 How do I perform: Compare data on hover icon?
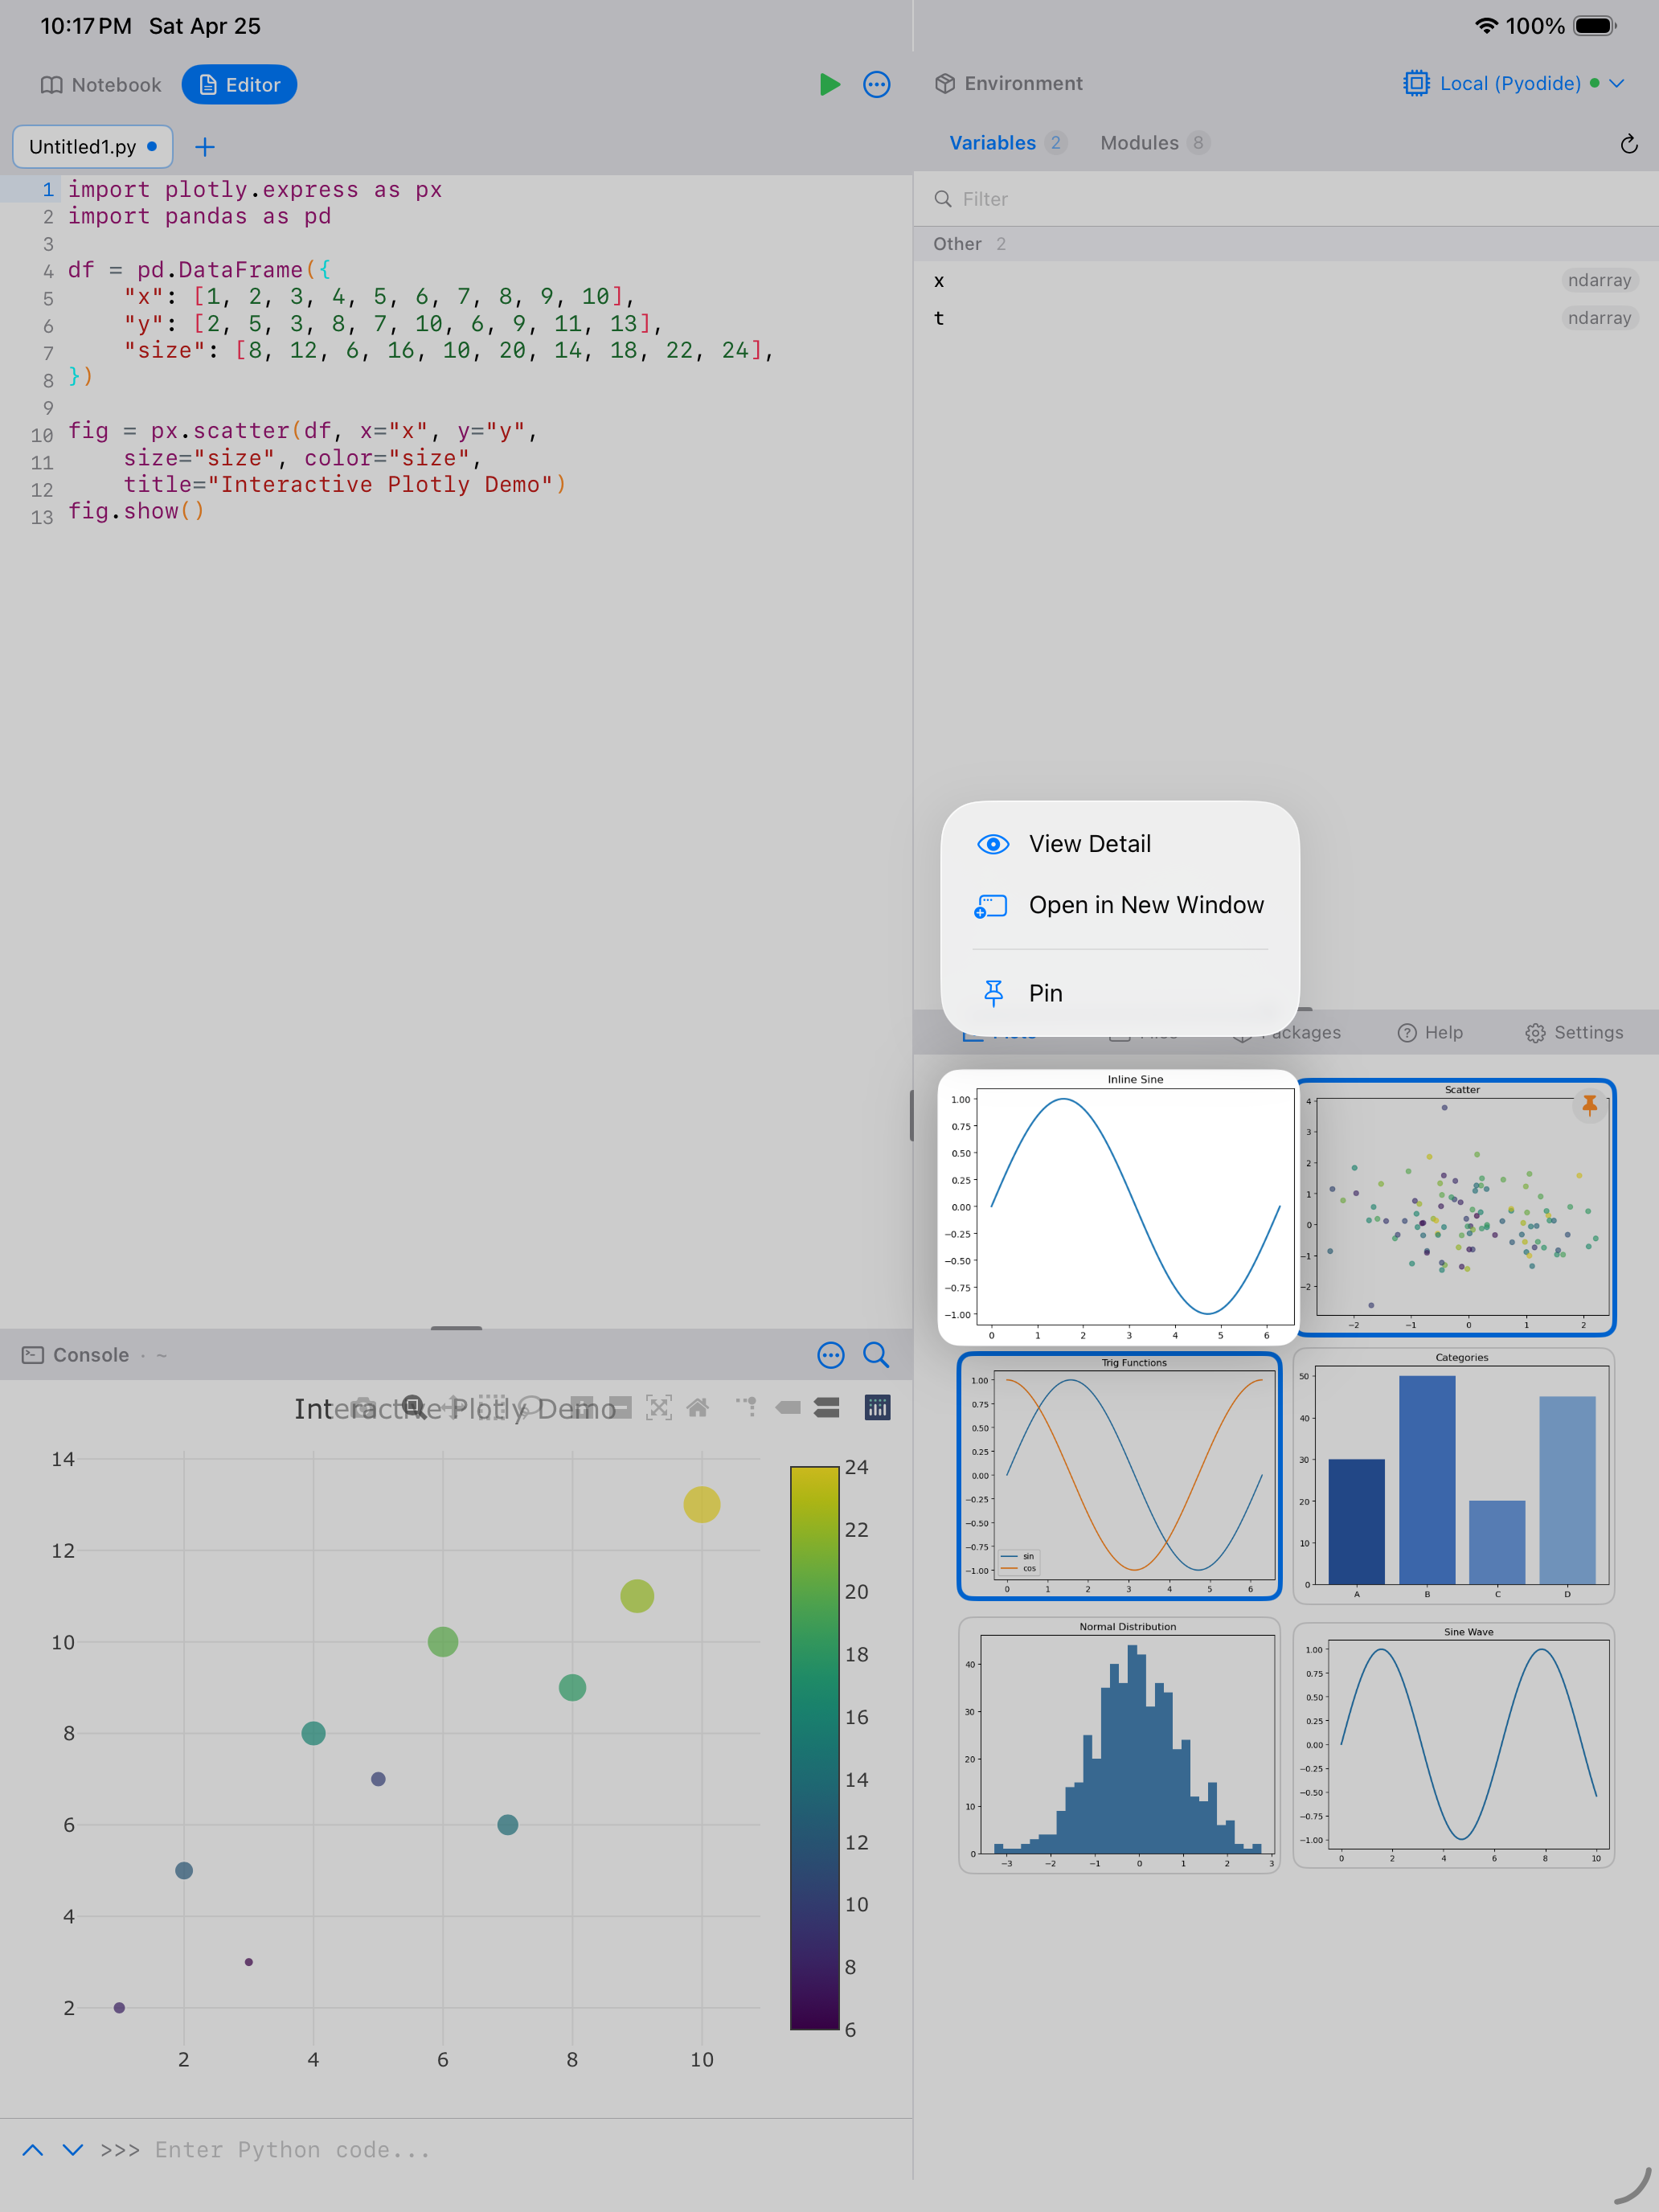826,1408
